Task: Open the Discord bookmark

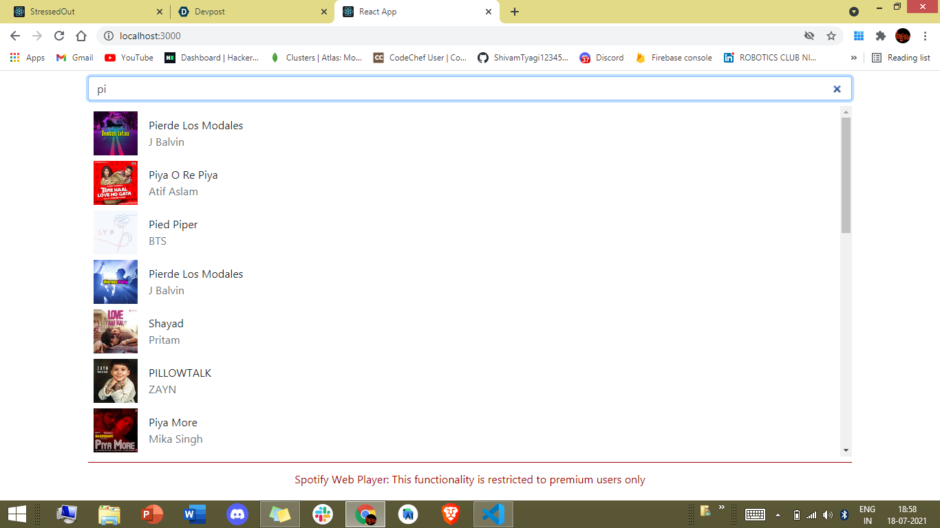Action: click(x=602, y=58)
